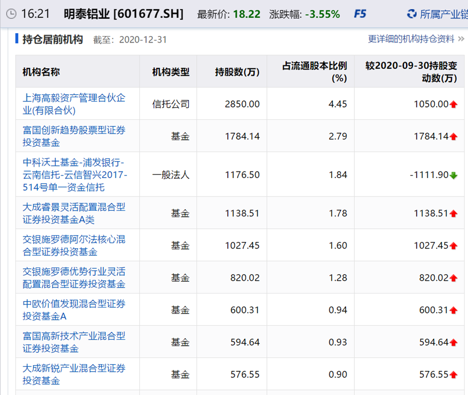This screenshot has height=395, width=468.
Task: Open 中科沃土基金 trust holder link
Action: pyautogui.click(x=75, y=175)
